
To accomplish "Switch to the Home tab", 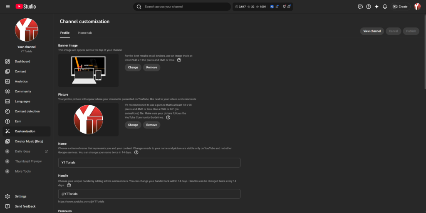I will [85, 32].
